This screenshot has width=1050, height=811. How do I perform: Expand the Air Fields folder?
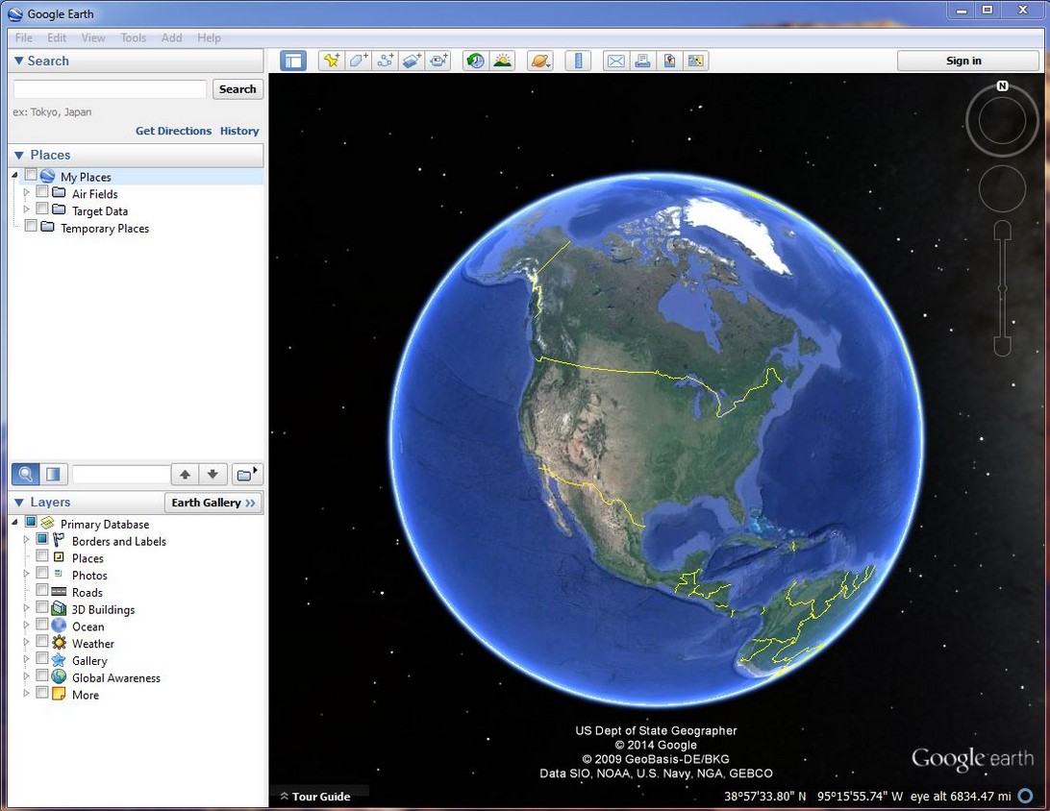click(x=26, y=192)
